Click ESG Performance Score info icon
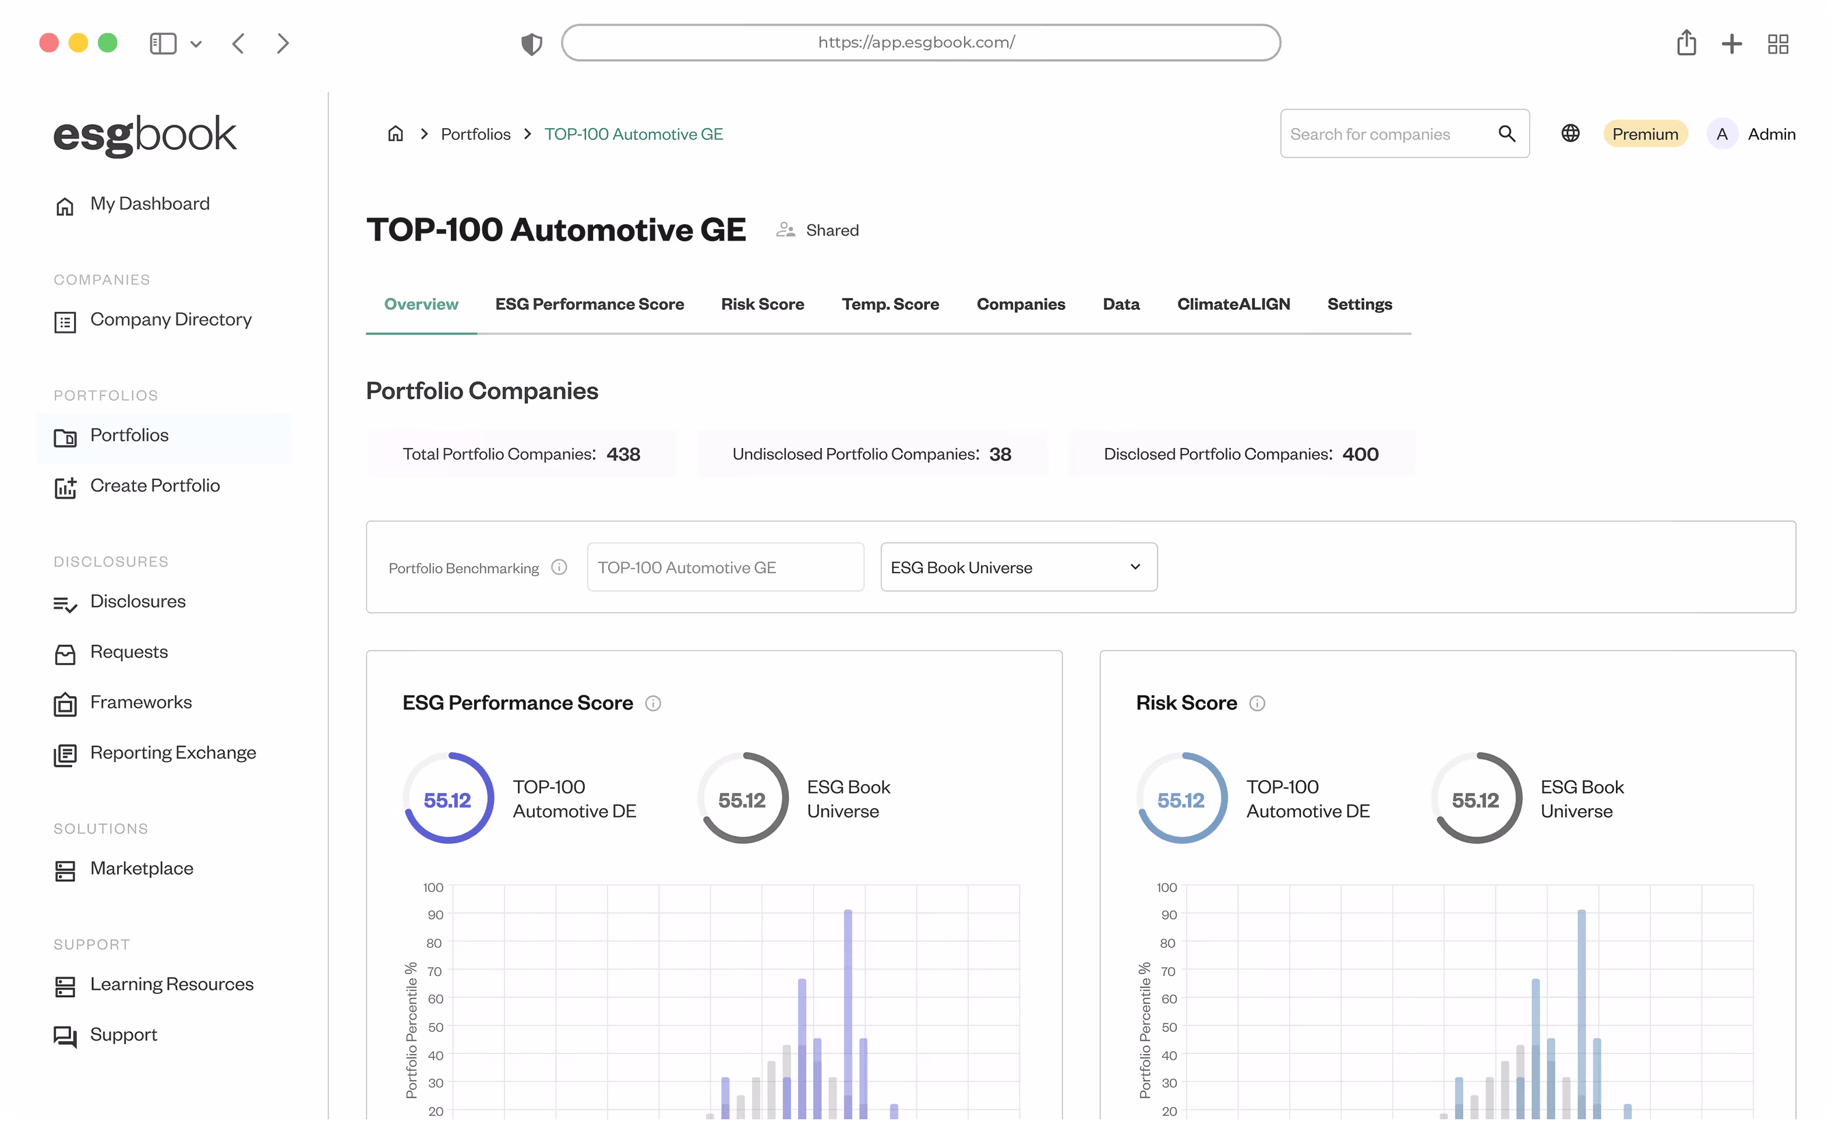The width and height of the screenshot is (1835, 1121). pyautogui.click(x=652, y=703)
